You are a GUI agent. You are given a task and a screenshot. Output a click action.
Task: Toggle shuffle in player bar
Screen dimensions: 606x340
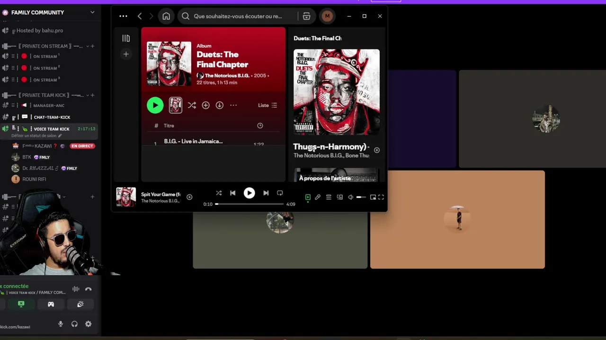point(219,193)
